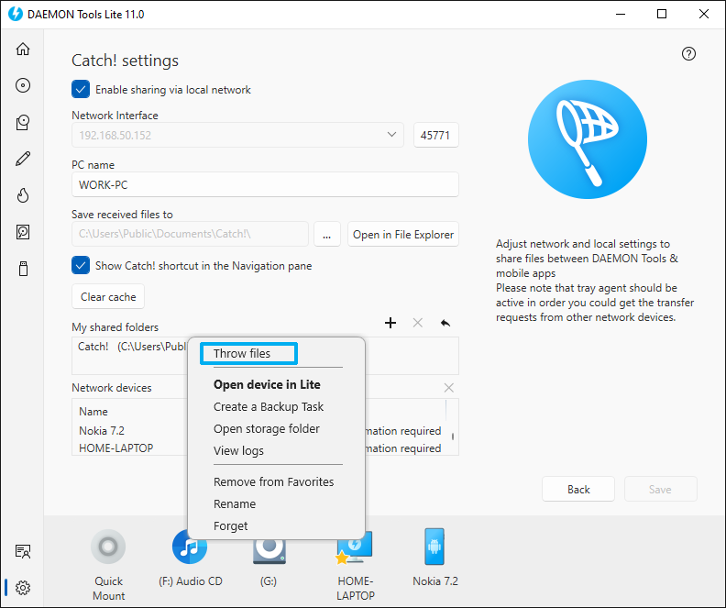
Task: Click the Back button
Action: click(x=578, y=489)
